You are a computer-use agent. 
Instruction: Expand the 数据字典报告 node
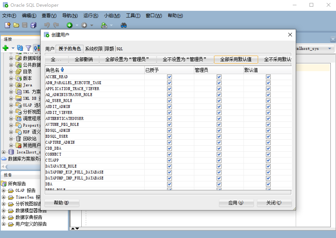(3, 218)
